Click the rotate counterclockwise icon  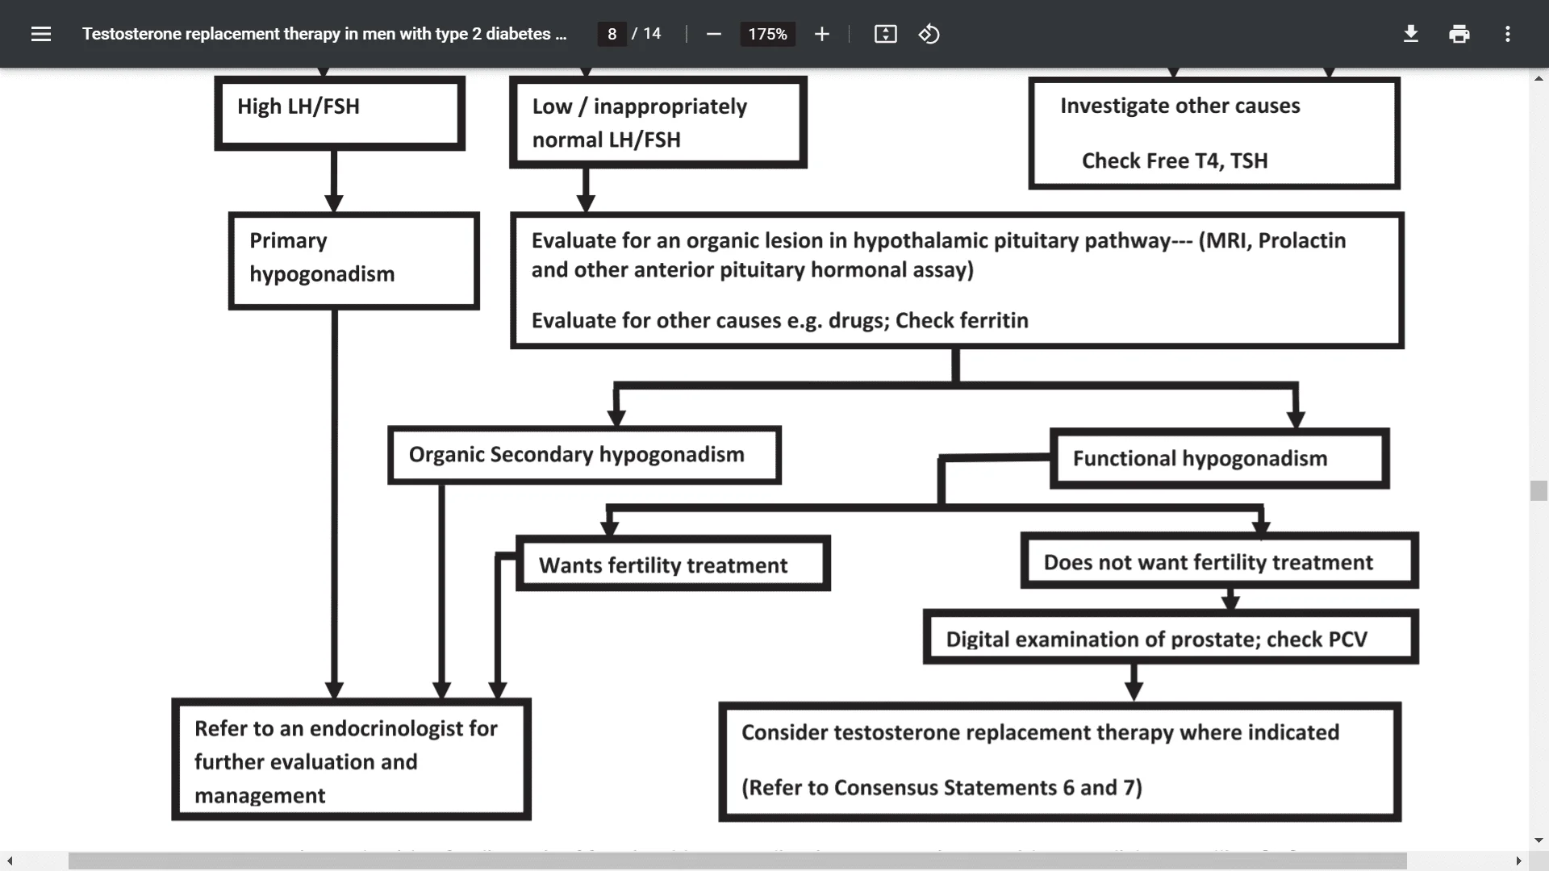pyautogui.click(x=928, y=34)
